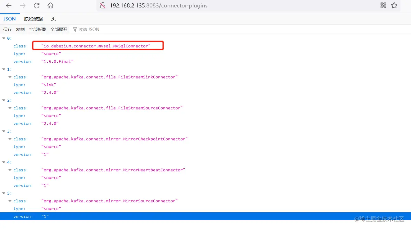Toggle the class twisty for FileStreamSourceConnector
Image resolution: width=411 pixels, height=229 pixels.
tap(10, 108)
